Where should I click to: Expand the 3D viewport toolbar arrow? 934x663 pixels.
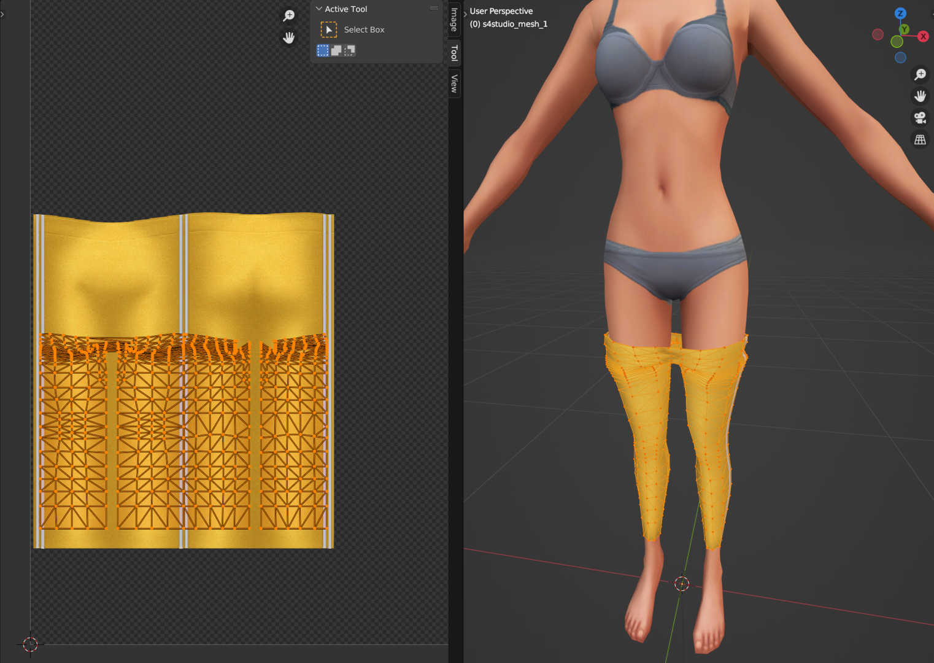pos(465,14)
